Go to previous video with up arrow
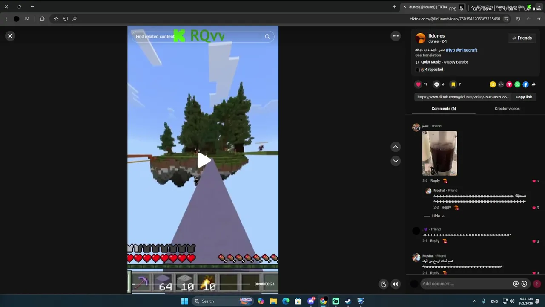545x307 pixels. point(396,147)
